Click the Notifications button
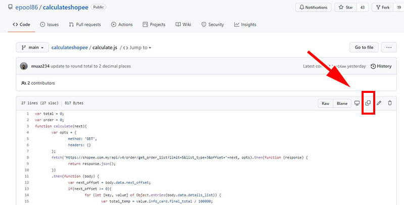Screen dimensions: 404x205 (313, 8)
